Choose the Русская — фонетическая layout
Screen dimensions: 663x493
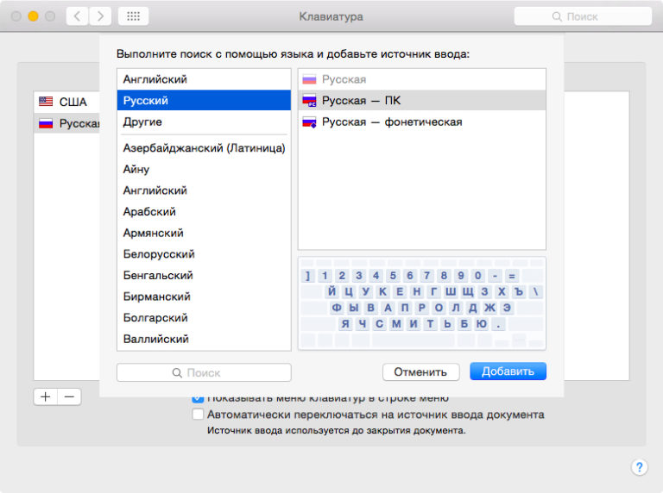coord(422,122)
